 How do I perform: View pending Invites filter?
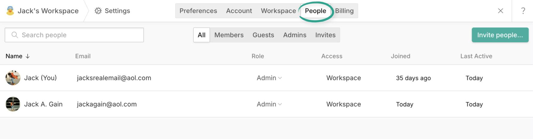325,35
